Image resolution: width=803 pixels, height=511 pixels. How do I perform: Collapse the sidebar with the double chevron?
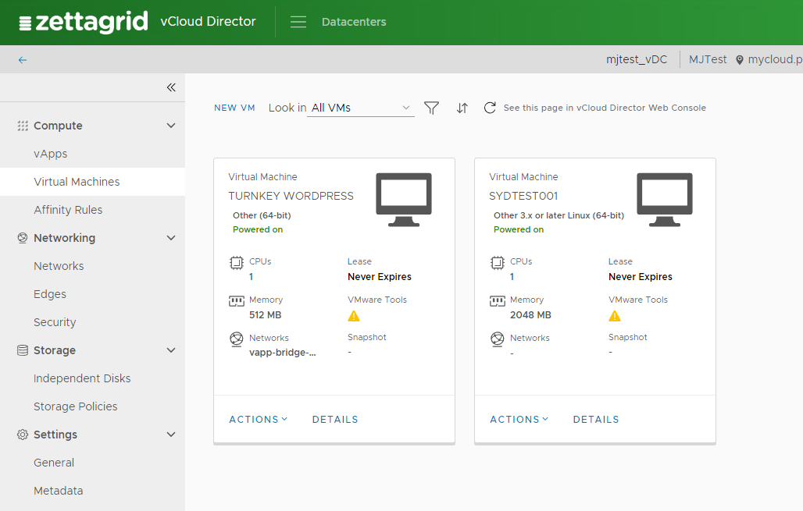coord(171,87)
